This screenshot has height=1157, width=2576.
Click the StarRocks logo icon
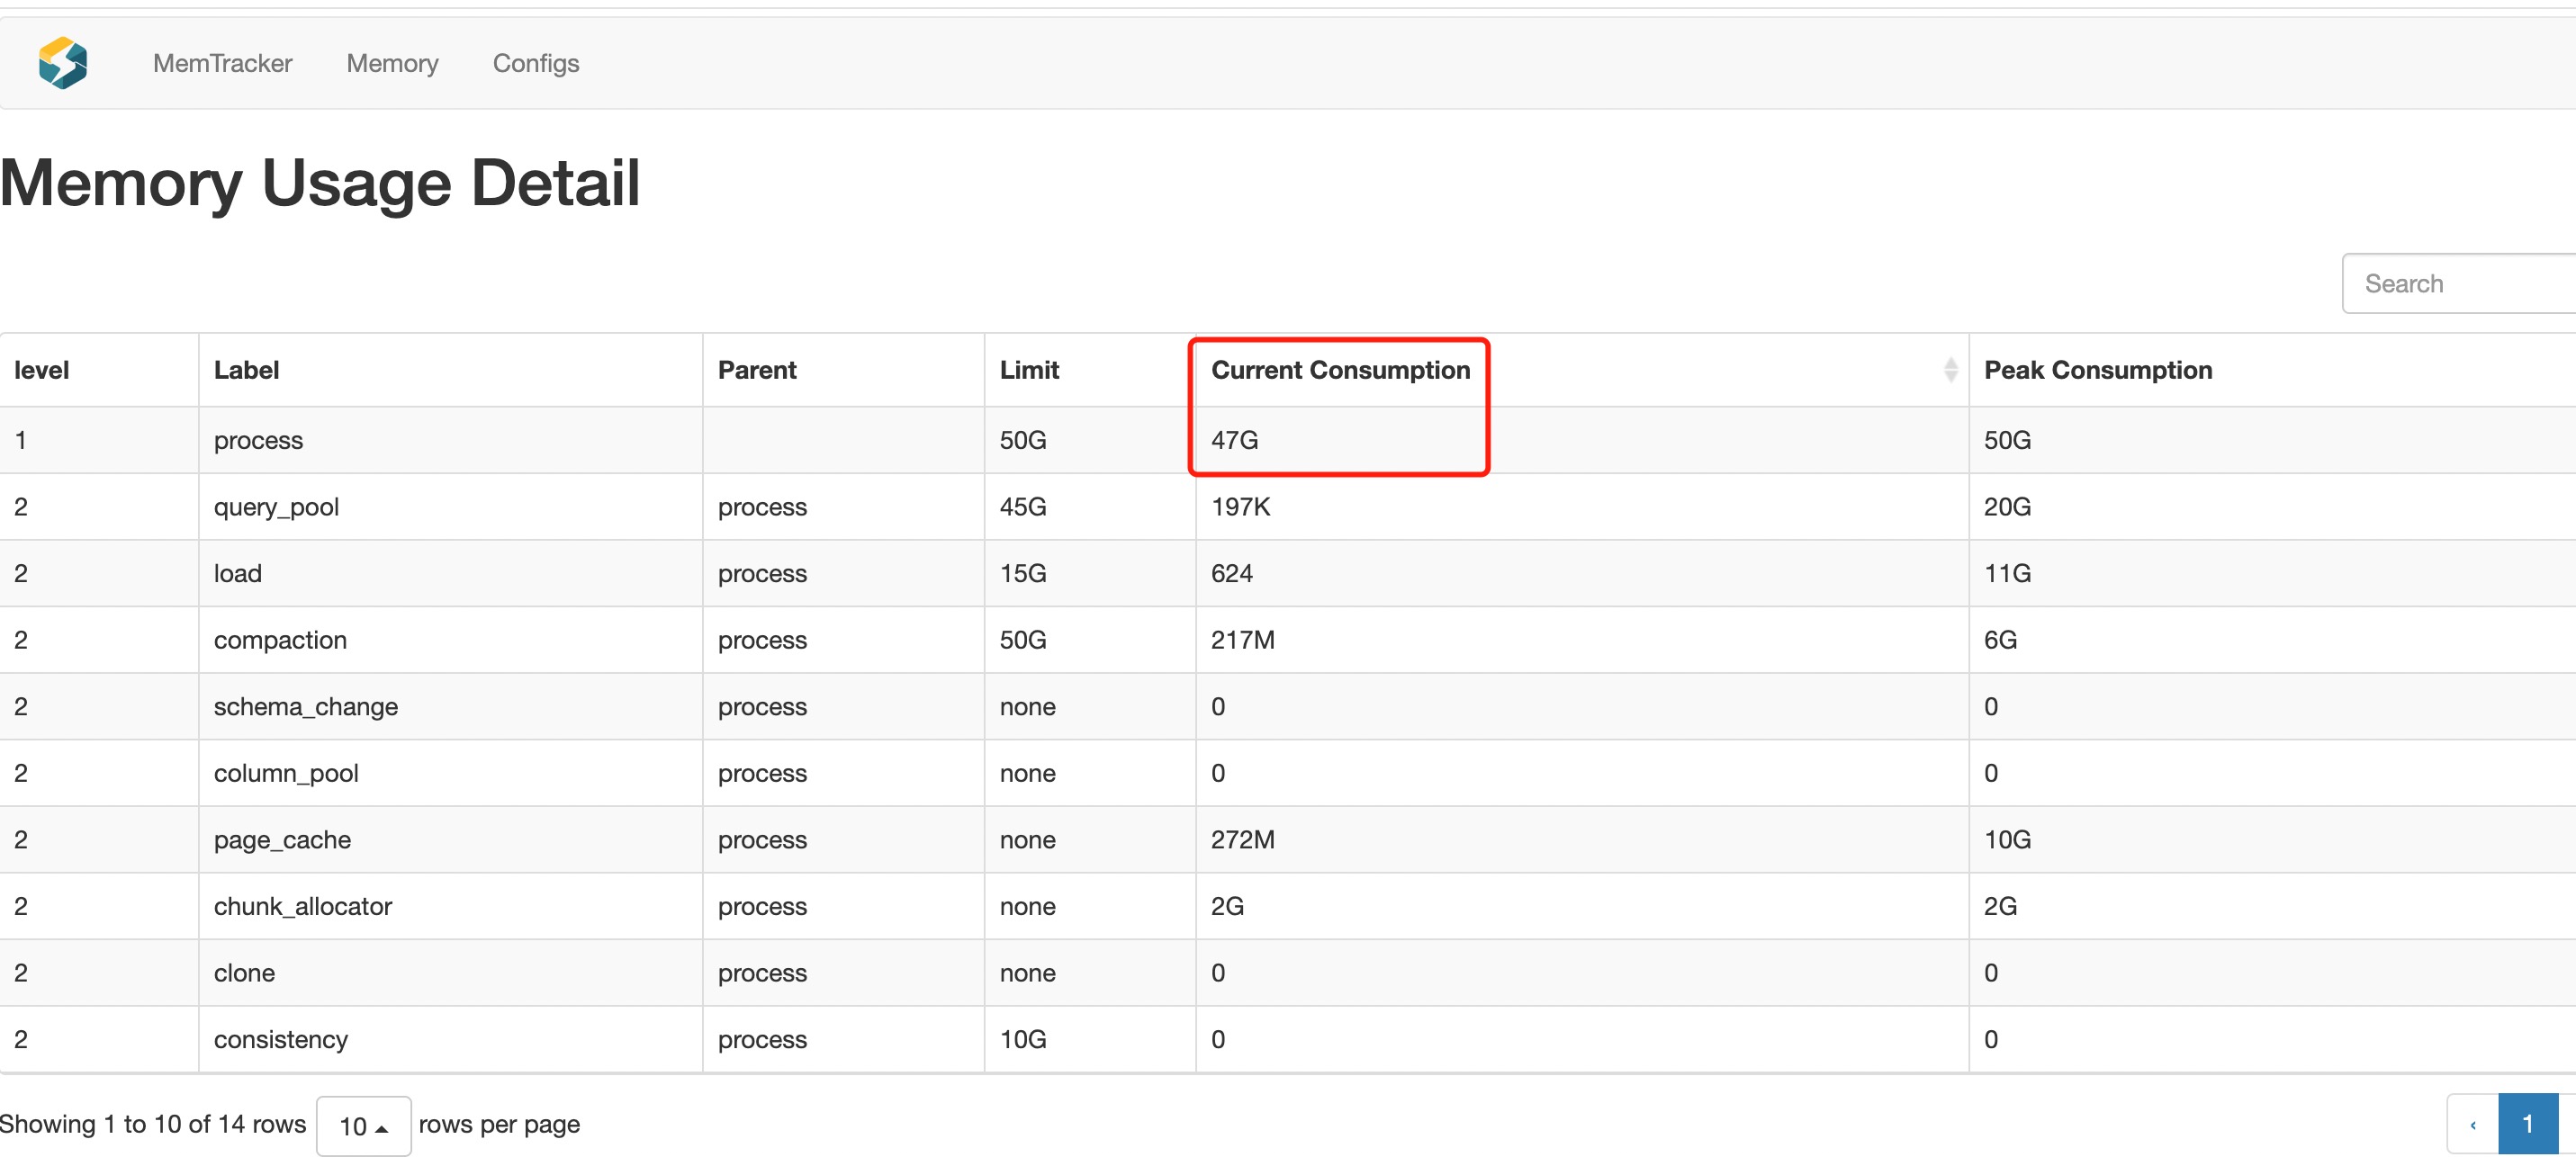pyautogui.click(x=63, y=63)
